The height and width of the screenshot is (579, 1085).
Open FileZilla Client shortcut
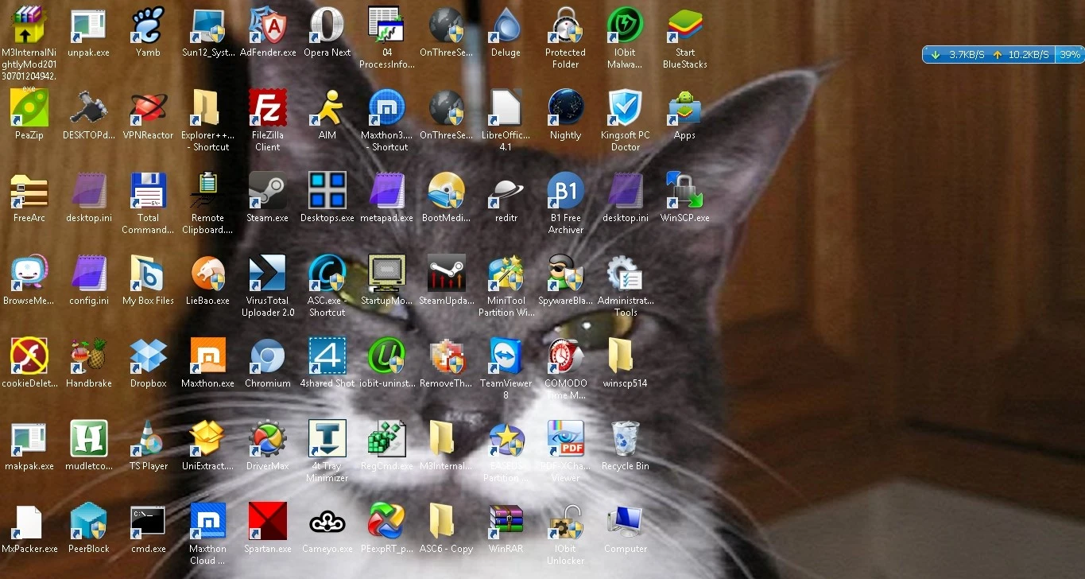coord(268,107)
